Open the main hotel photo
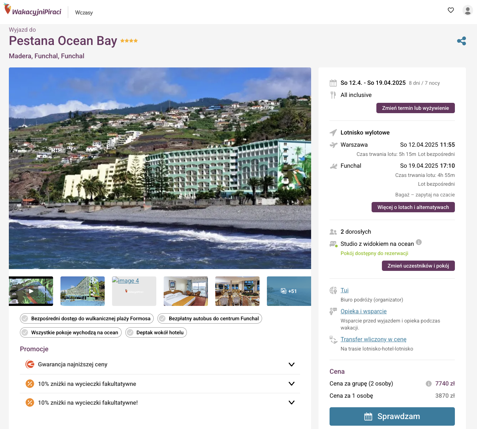 tap(160, 168)
